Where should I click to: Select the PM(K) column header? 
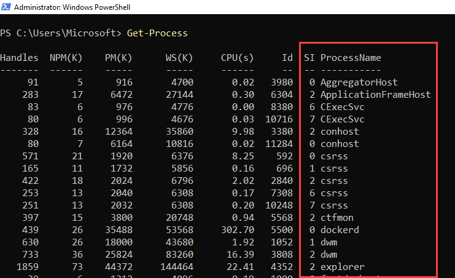[x=118, y=58]
